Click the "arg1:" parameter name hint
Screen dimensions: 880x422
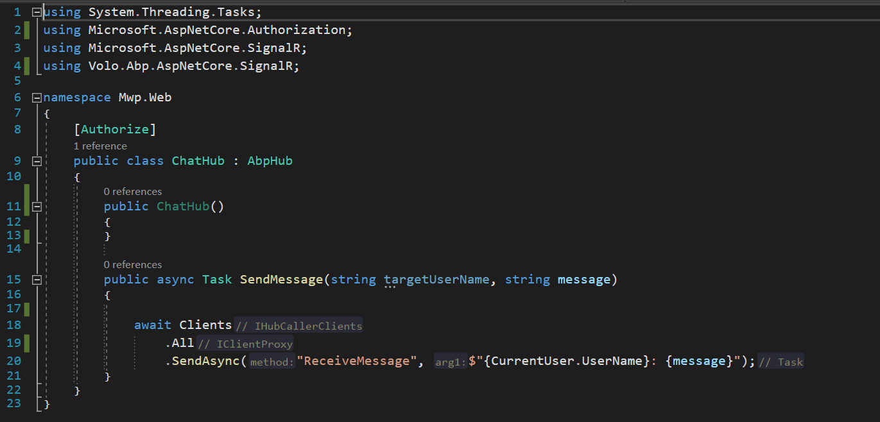(x=451, y=362)
